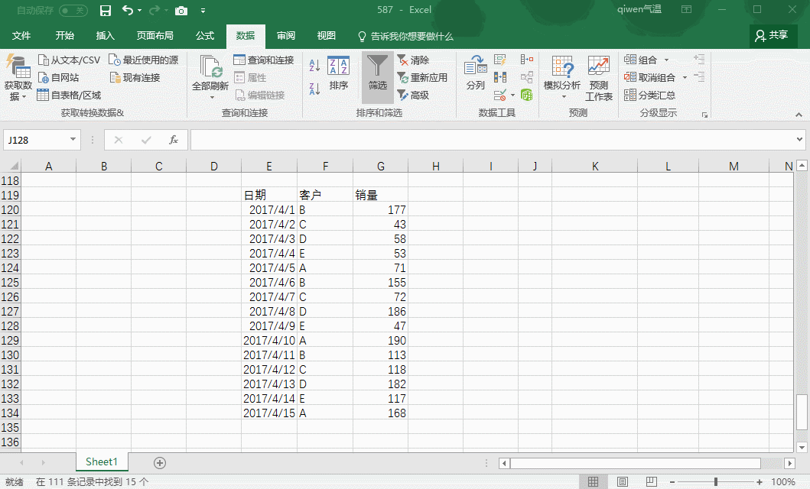Image resolution: width=810 pixels, height=489 pixels.
Task: Open the Customize Quick Access Toolbar arrow
Action: coord(203,11)
